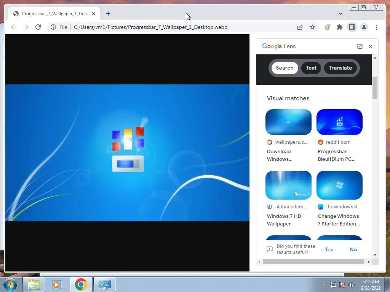Viewport: 390px width, 292px height.
Task: Open the profile avatar menu
Action: pyautogui.click(x=364, y=27)
